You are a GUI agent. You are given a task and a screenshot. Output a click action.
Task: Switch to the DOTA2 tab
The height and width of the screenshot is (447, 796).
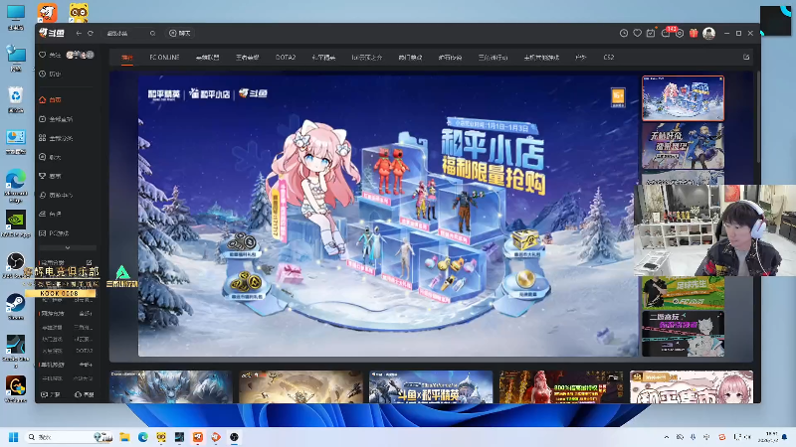tap(286, 58)
